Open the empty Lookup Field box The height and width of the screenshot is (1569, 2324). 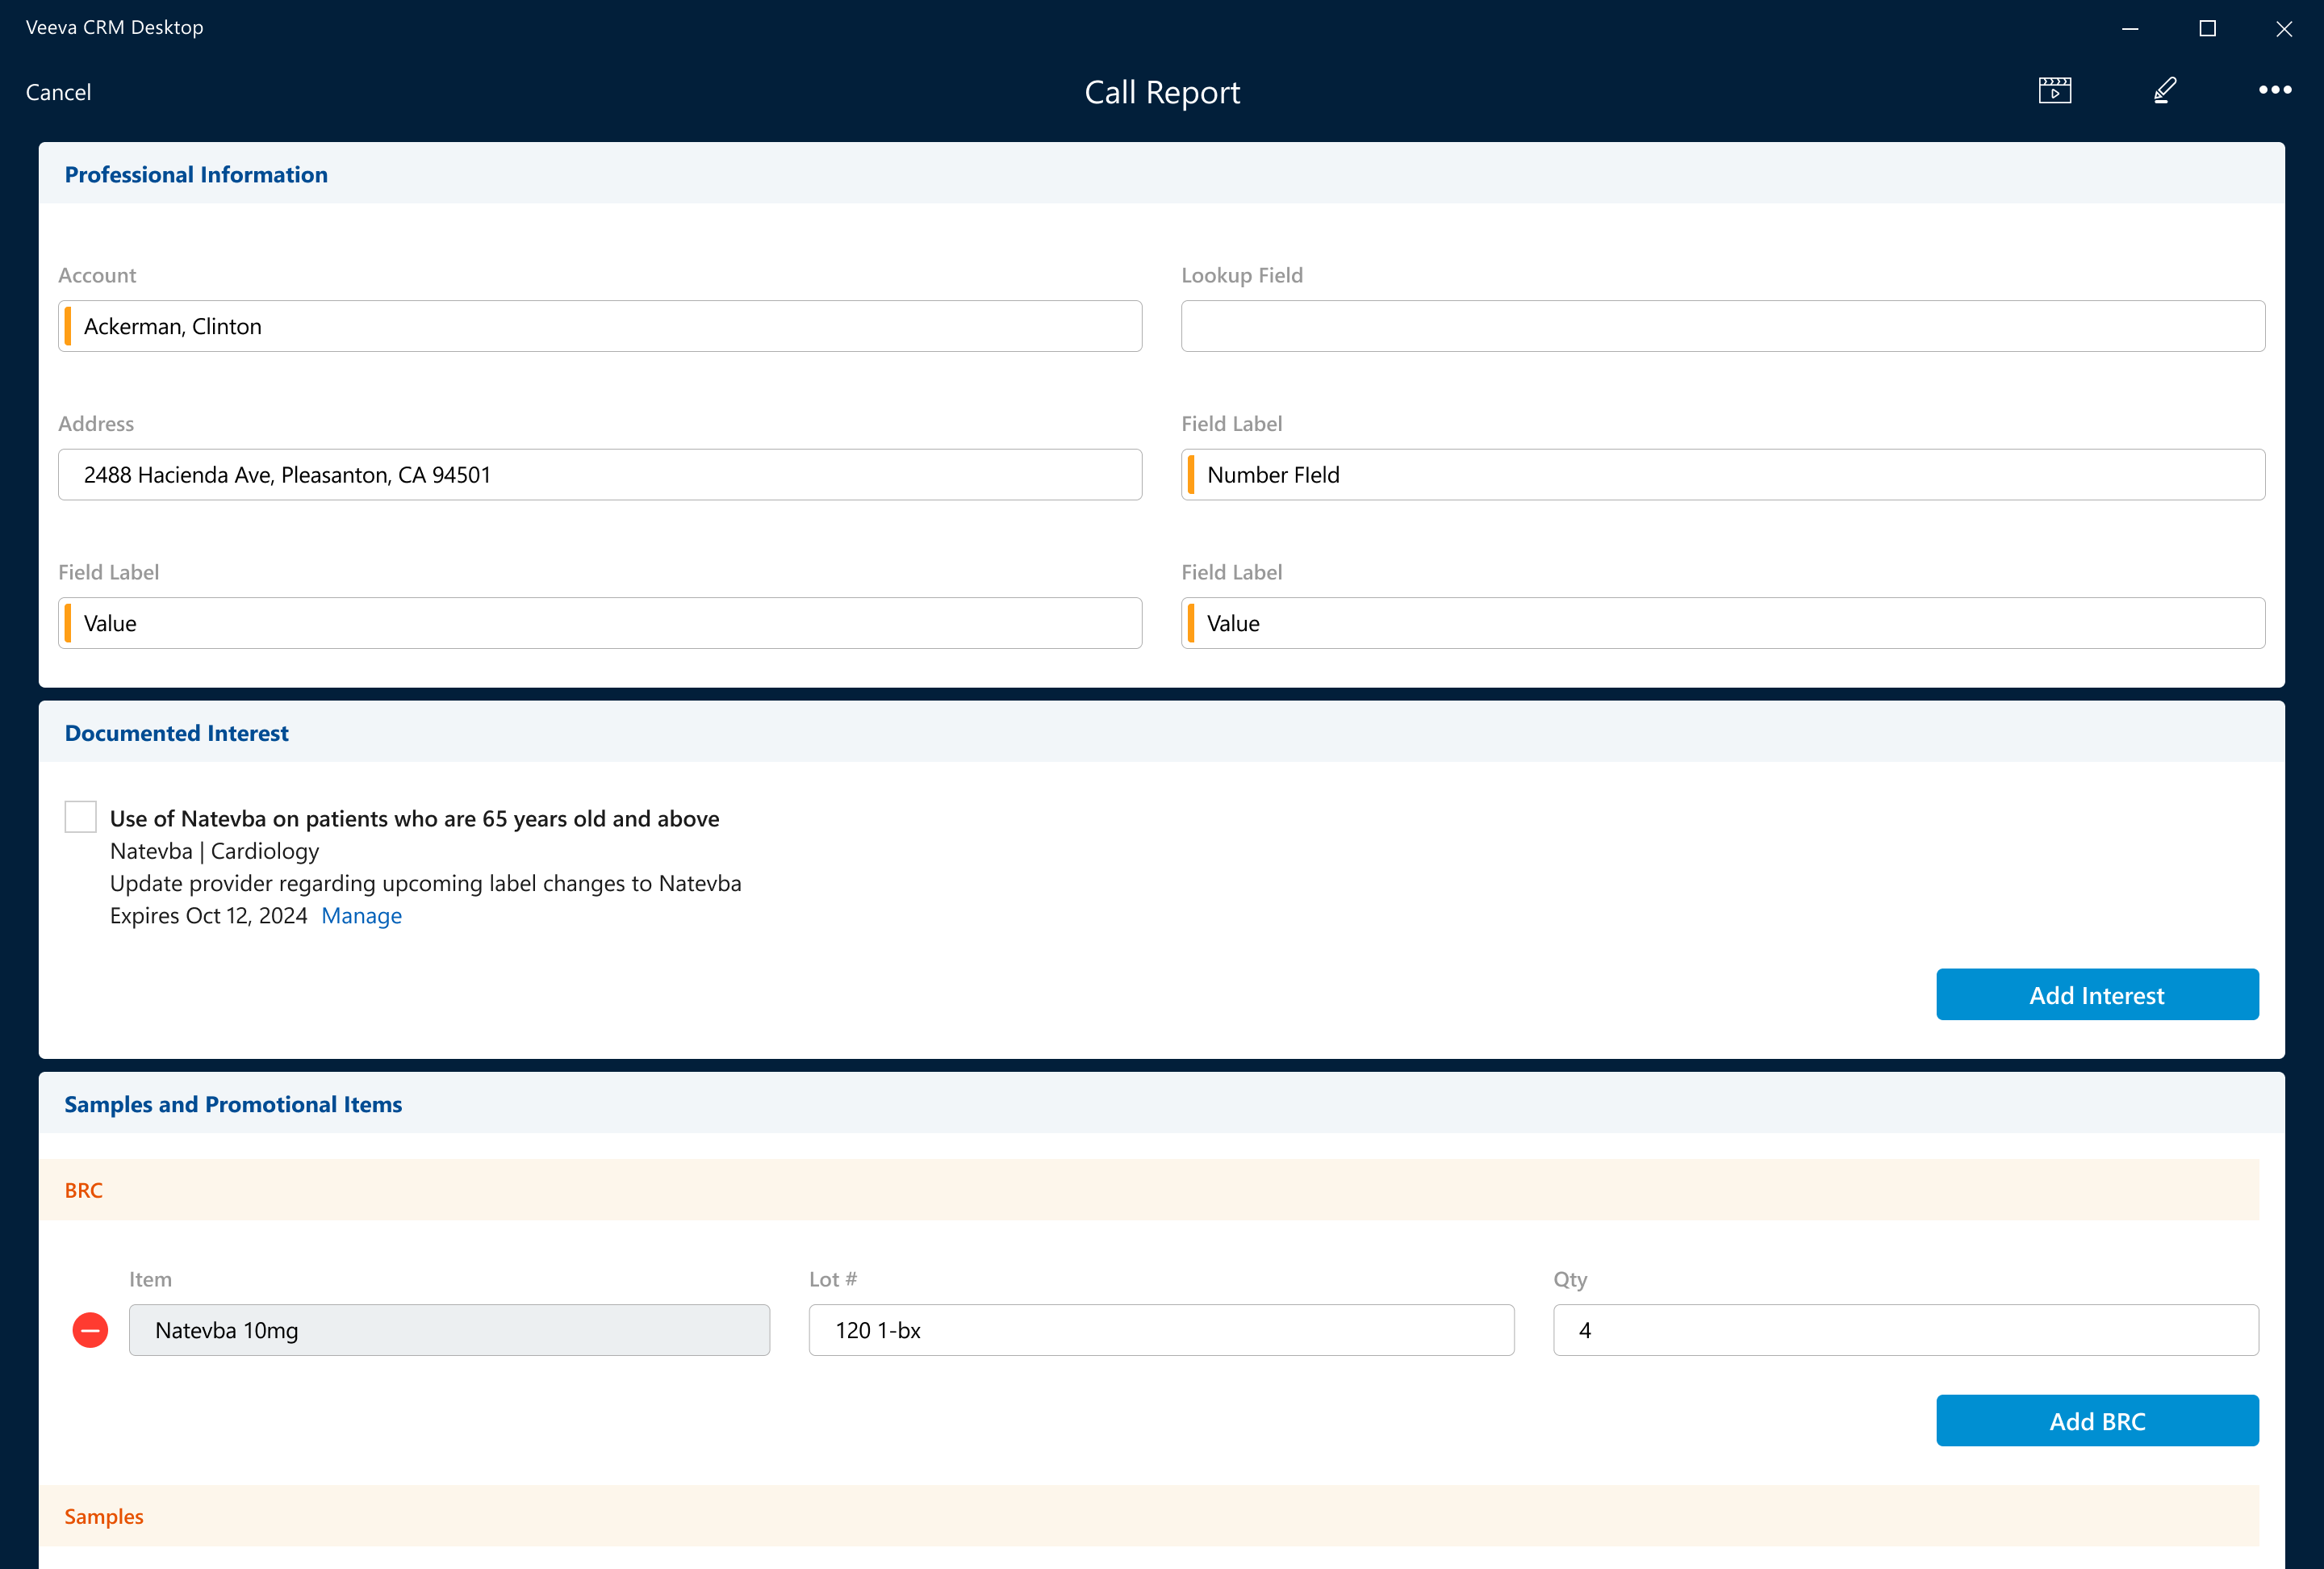[x=1722, y=326]
